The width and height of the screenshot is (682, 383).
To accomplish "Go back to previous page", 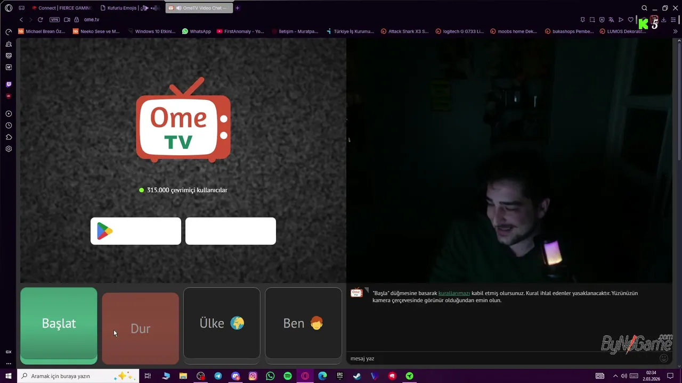I will [21, 20].
